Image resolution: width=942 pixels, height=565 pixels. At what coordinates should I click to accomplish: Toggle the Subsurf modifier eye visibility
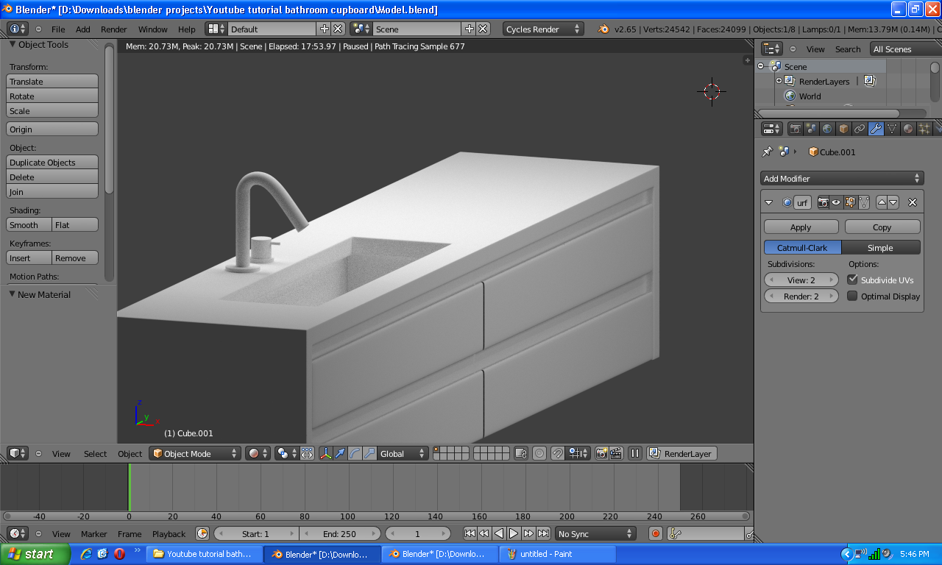point(836,202)
